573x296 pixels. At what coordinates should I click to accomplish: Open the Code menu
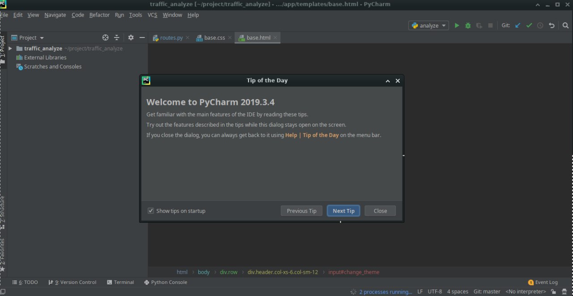click(x=77, y=15)
